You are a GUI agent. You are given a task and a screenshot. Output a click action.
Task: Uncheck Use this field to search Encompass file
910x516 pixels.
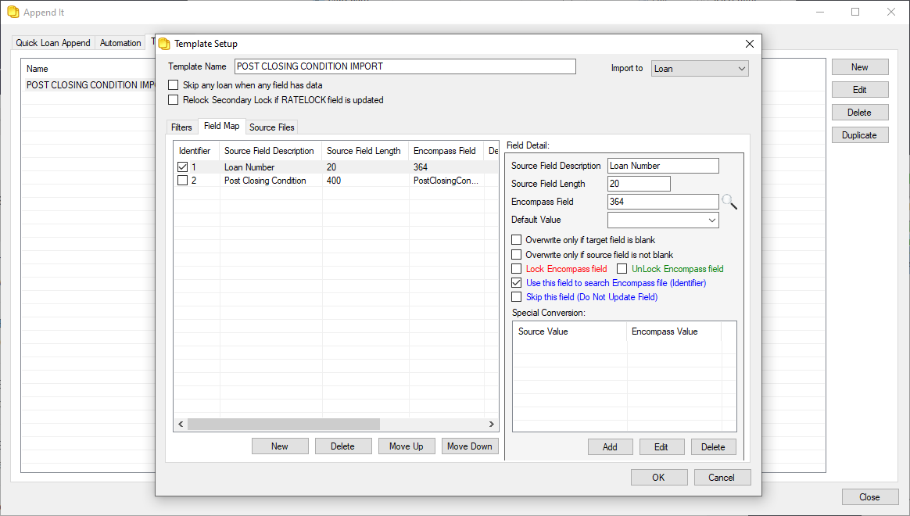pyautogui.click(x=516, y=283)
